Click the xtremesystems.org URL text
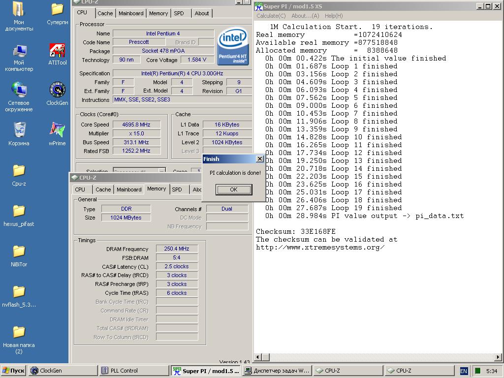The height and width of the screenshot is (378, 504). (x=320, y=247)
